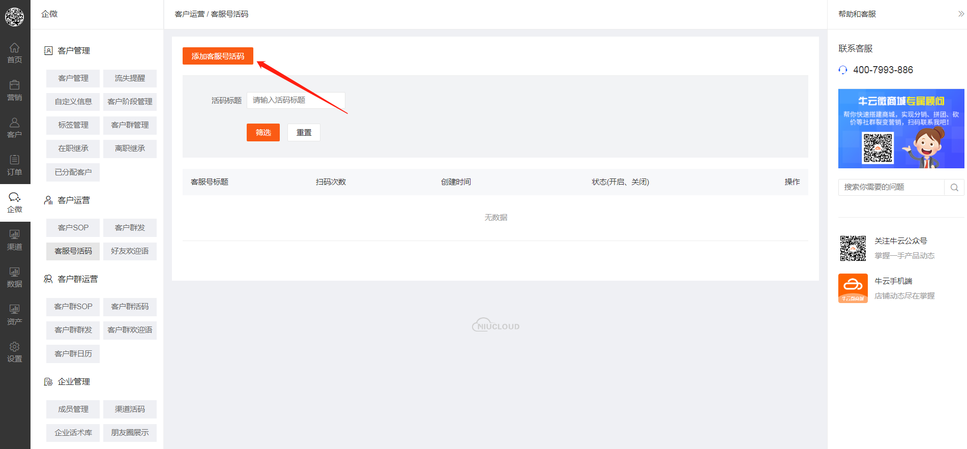Open 离职继承 menu item
This screenshot has width=967, height=449.
pos(130,148)
